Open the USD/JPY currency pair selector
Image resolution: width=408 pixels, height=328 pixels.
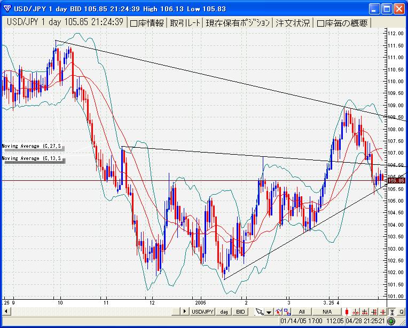203,311
